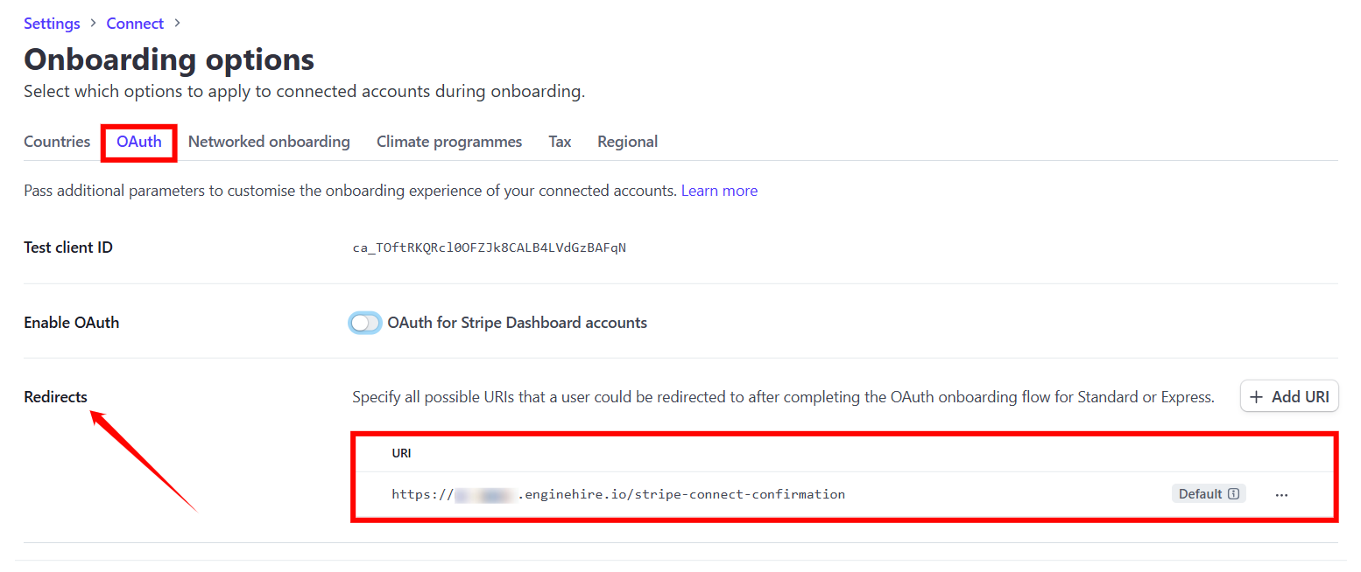Open the Tax tab

(560, 142)
